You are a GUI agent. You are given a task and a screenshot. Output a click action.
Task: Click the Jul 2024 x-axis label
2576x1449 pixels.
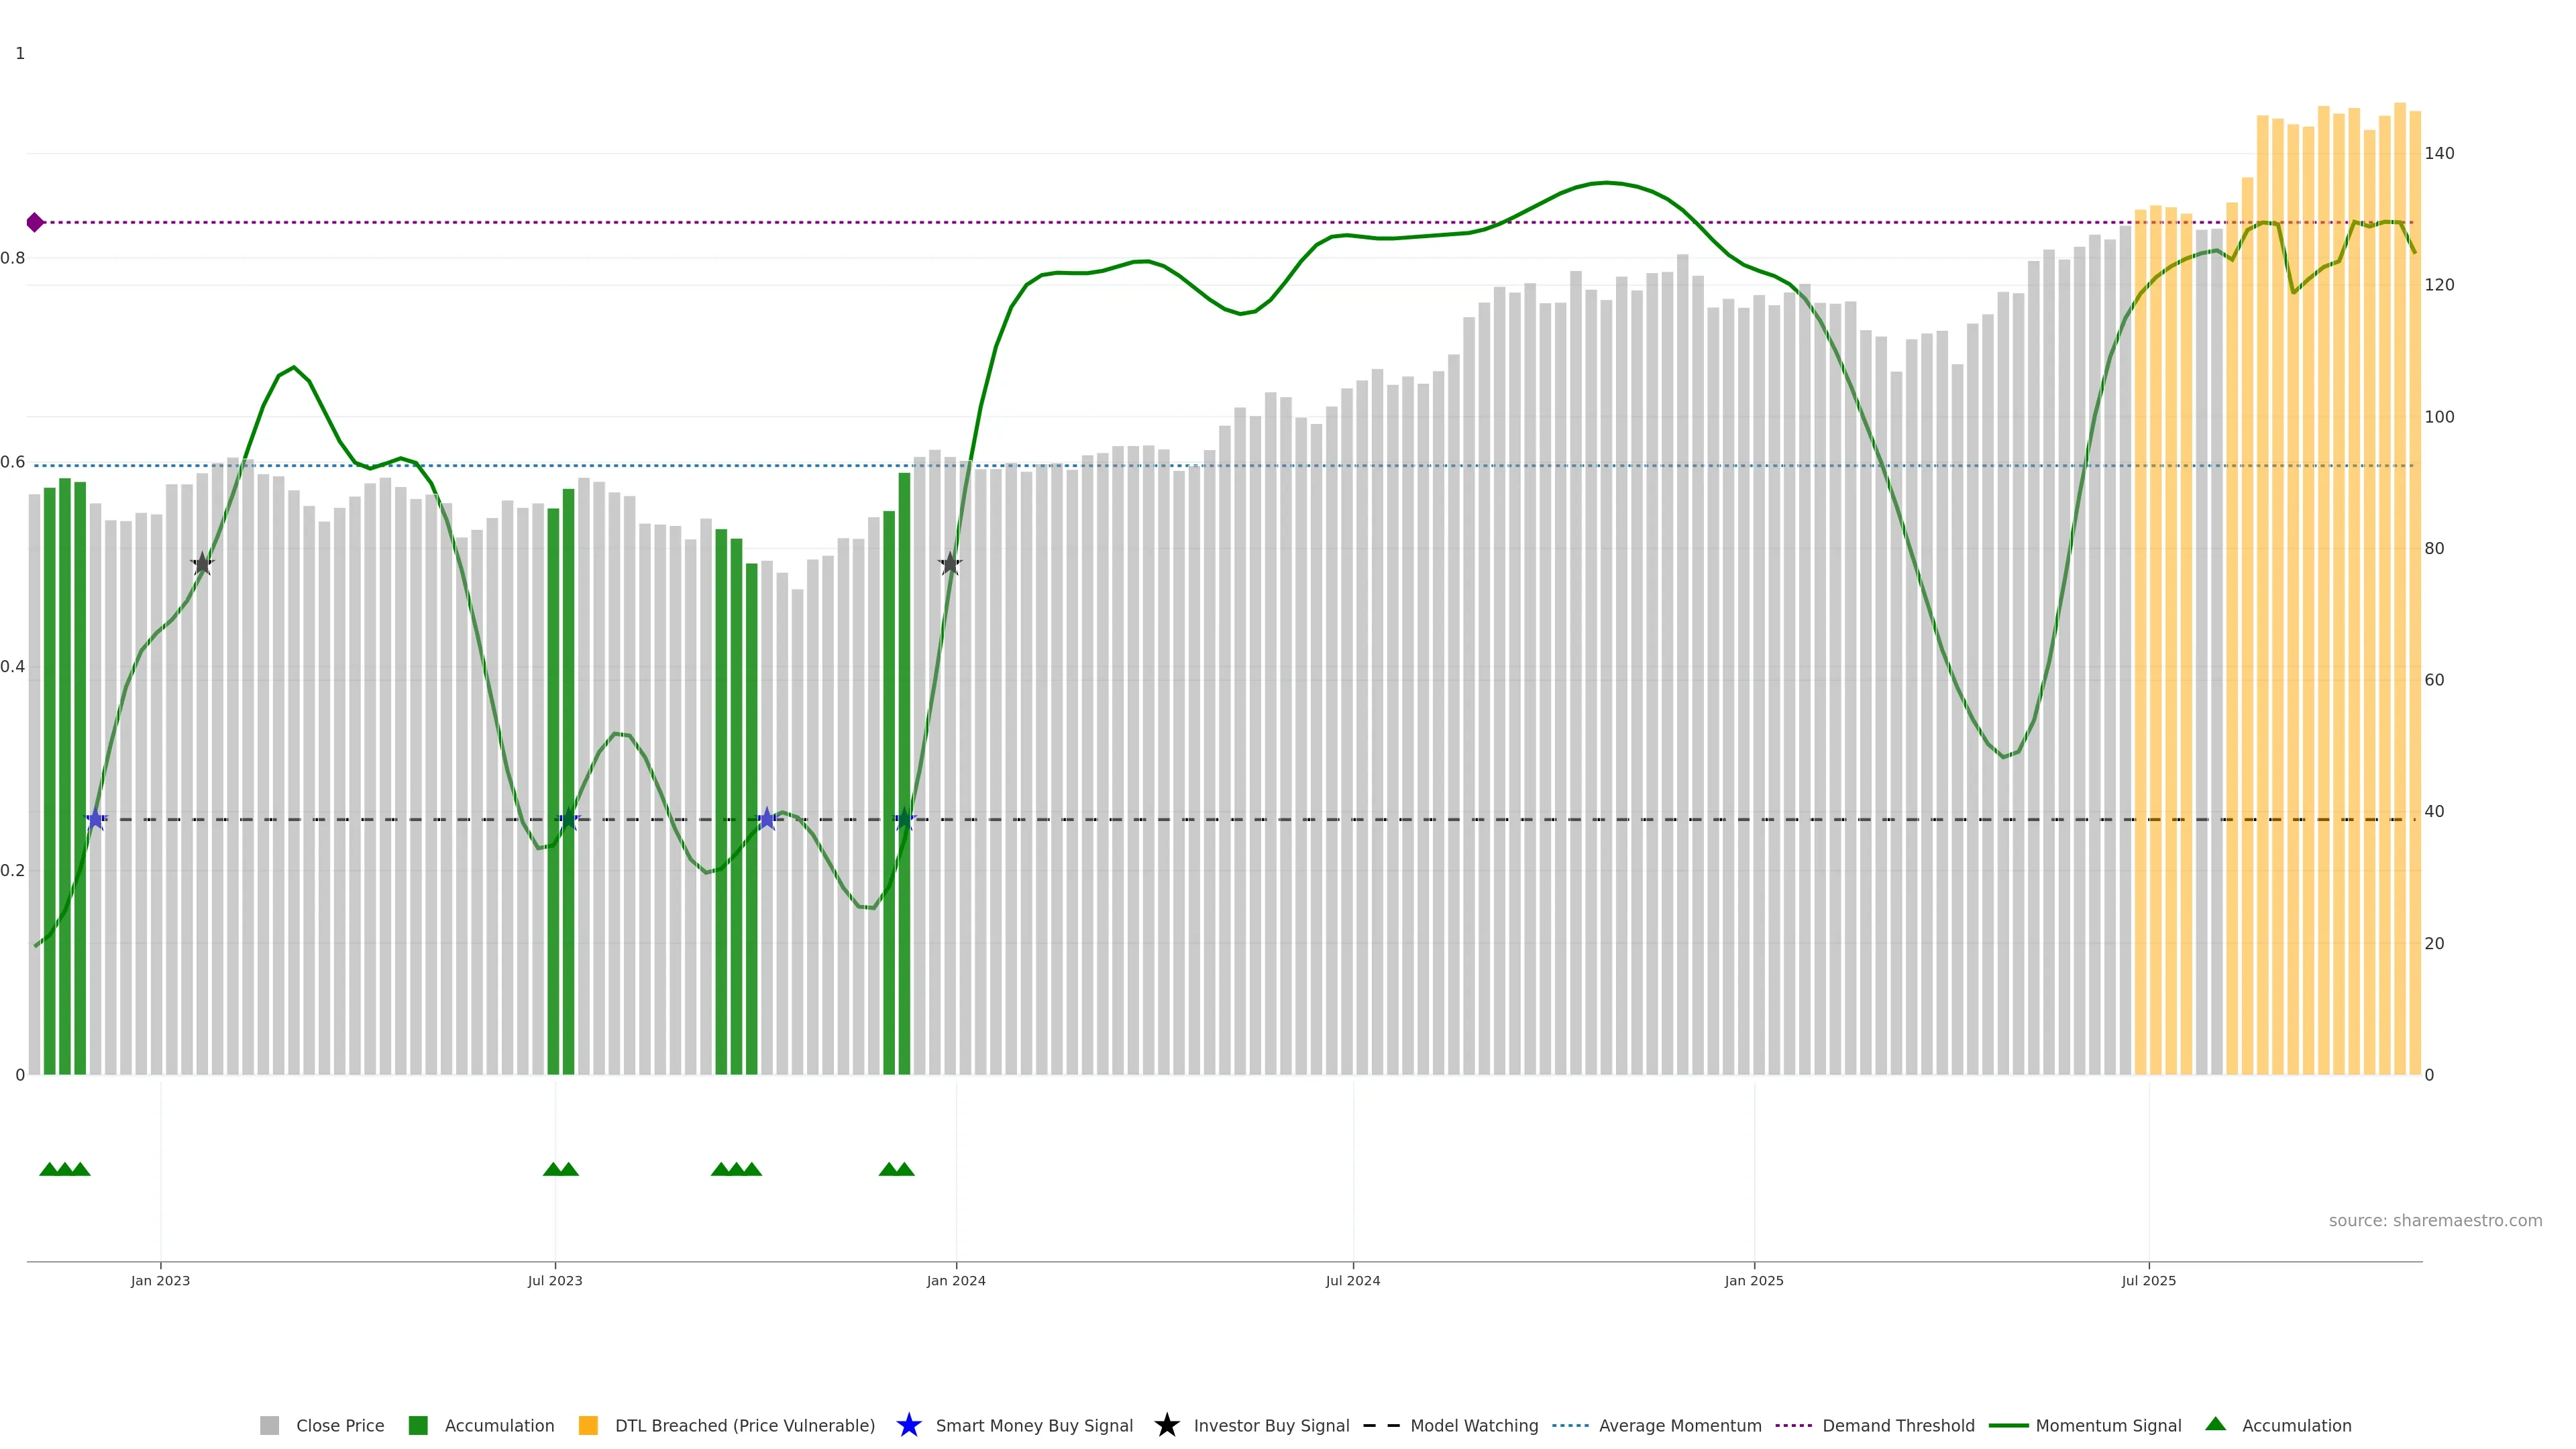pyautogui.click(x=1352, y=1280)
